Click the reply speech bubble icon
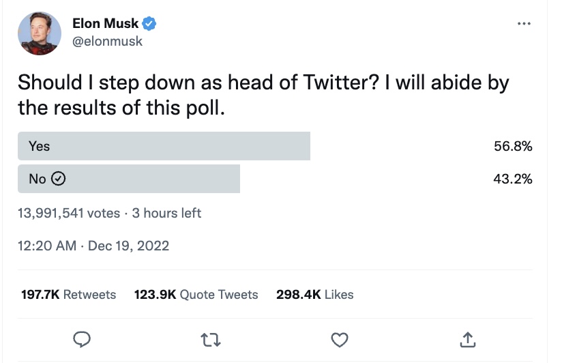The height and width of the screenshot is (363, 562). click(x=83, y=338)
